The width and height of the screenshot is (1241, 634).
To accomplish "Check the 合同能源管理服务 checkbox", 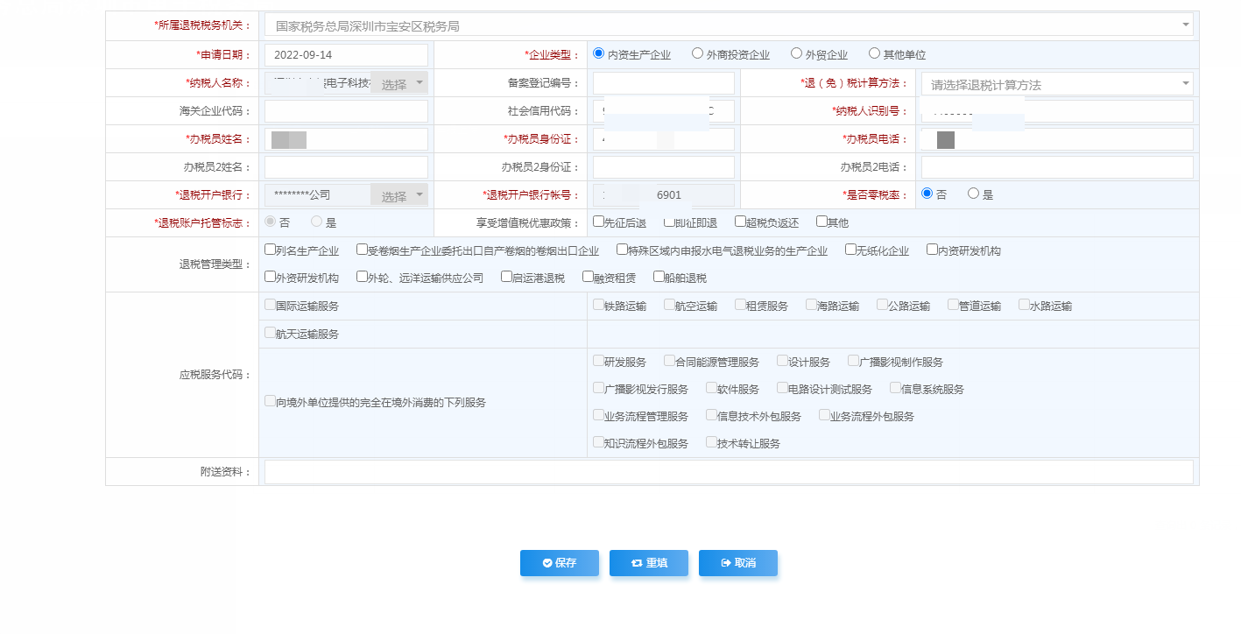I will click(669, 361).
